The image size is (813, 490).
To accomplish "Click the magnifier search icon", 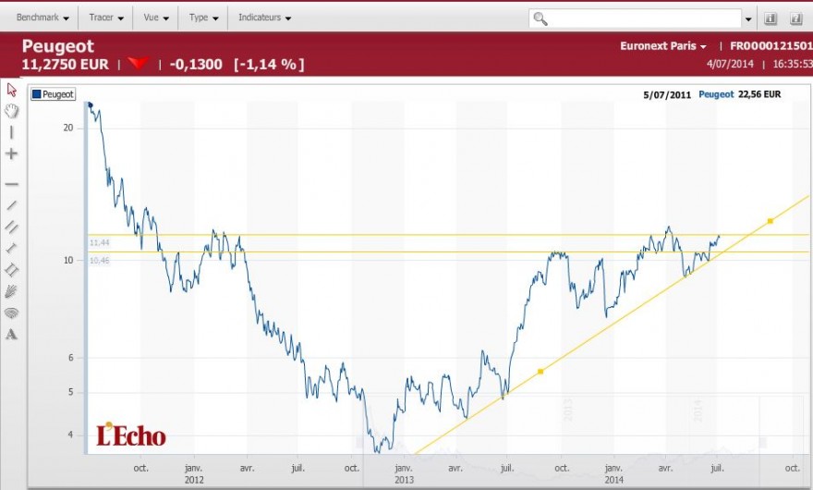I will pyautogui.click(x=540, y=18).
